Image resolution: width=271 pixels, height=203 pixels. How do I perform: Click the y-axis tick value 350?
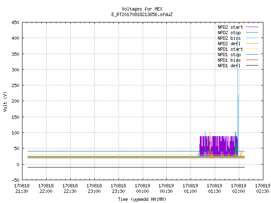click(x=15, y=54)
